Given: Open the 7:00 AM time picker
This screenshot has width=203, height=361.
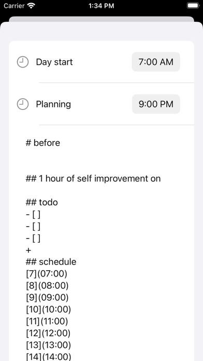Looking at the screenshot, I should 156,62.
